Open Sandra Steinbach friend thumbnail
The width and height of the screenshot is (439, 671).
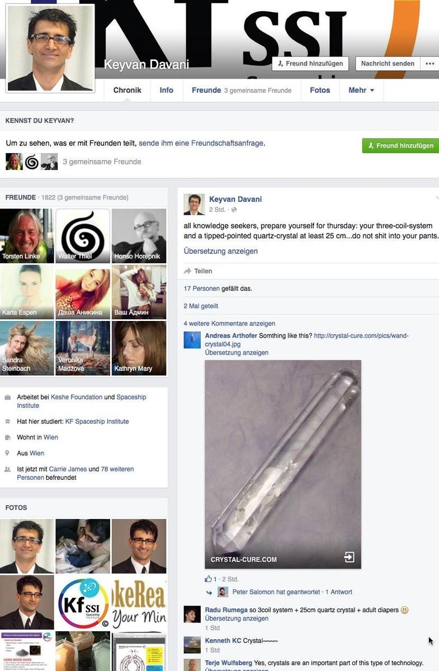[27, 348]
